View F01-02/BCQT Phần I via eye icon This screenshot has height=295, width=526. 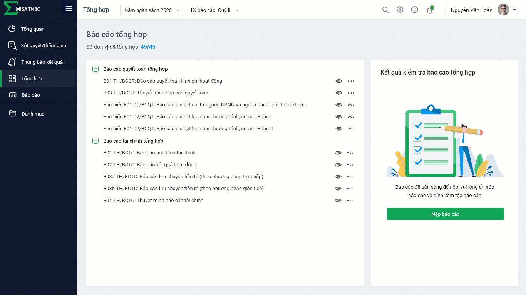point(339,117)
